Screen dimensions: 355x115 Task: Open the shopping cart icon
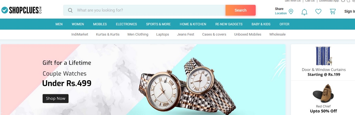tap(332, 11)
